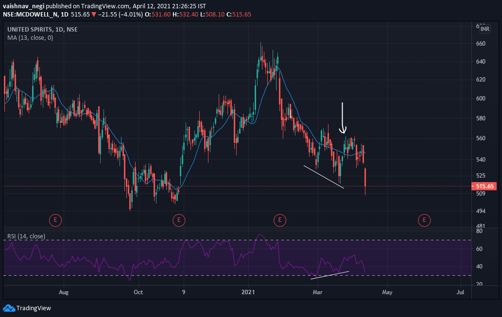Click the 494 price axis label
The width and height of the screenshot is (502, 317).
481,211
